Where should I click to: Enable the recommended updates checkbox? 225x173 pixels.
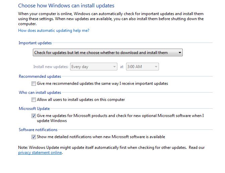34,83
